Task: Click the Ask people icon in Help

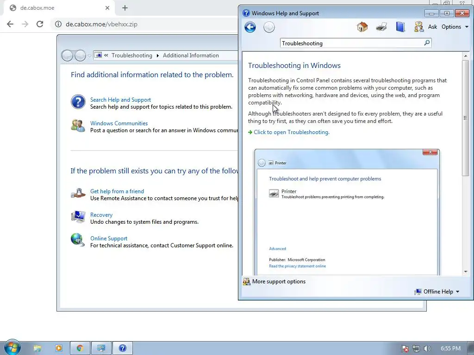Action: (x=418, y=27)
